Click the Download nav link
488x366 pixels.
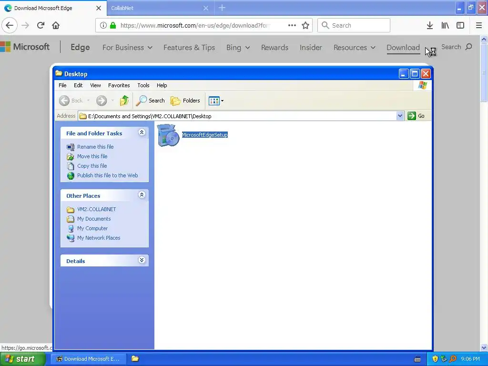403,48
